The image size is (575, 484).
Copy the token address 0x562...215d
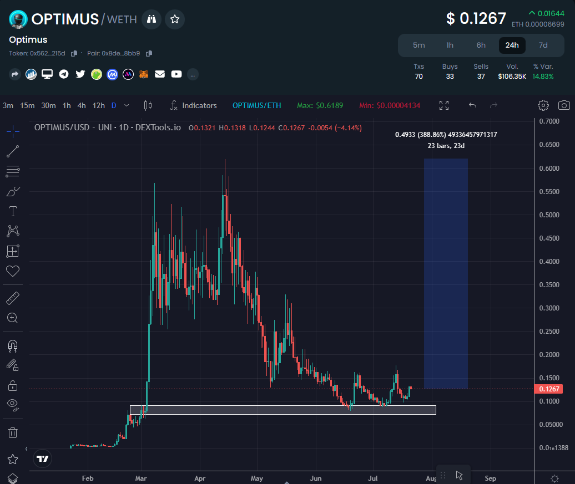coord(74,53)
